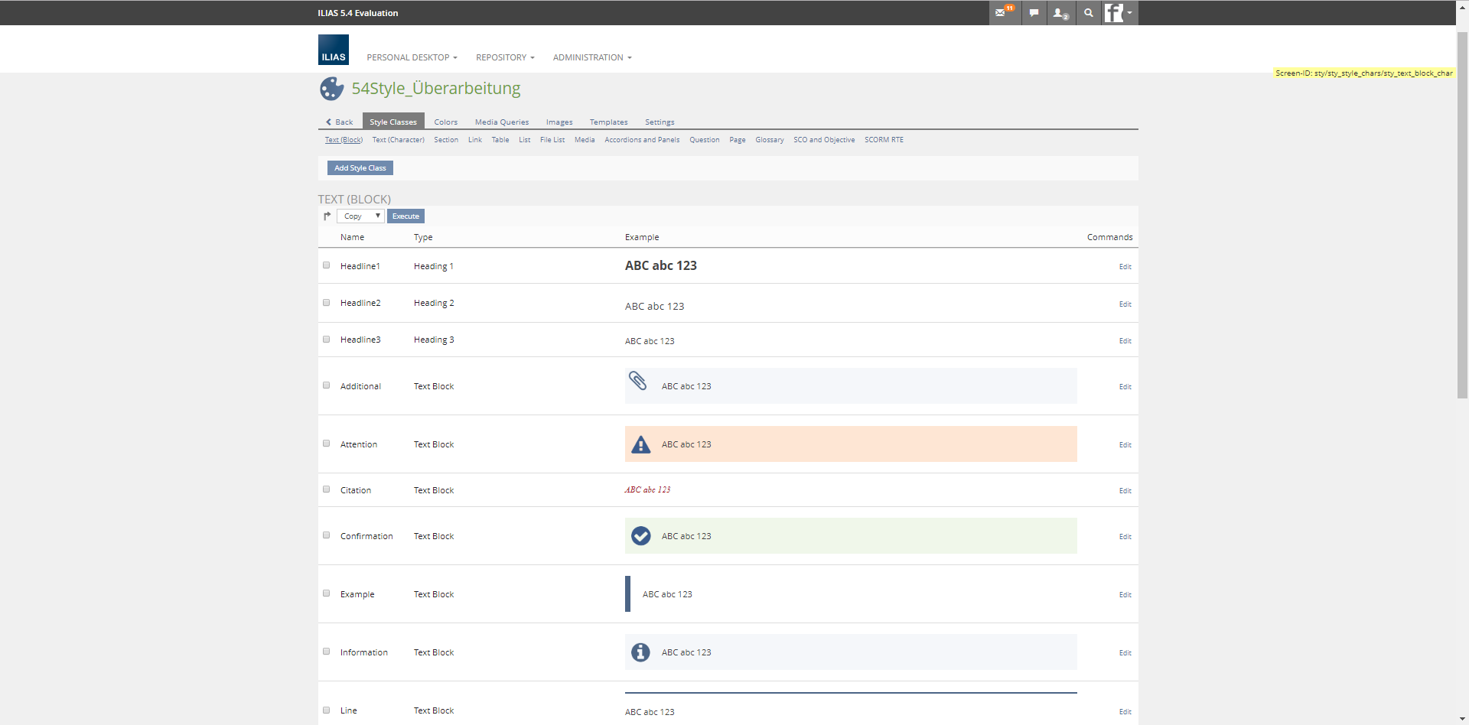The width and height of the screenshot is (1469, 725).
Task: Open the user avatar dropdown
Action: [1119, 13]
